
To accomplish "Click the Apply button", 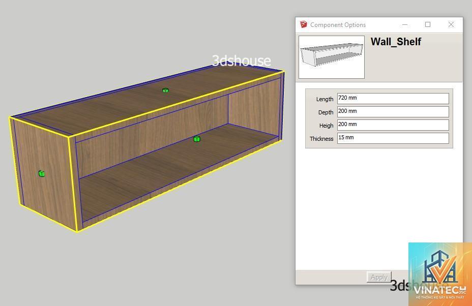I will [379, 277].
